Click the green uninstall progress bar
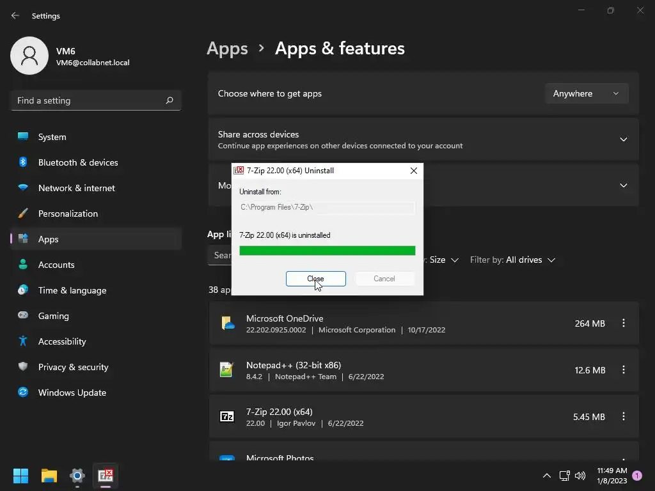The image size is (655, 491). pos(327,251)
